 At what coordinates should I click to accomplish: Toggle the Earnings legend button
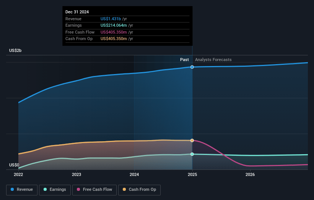pos(55,190)
